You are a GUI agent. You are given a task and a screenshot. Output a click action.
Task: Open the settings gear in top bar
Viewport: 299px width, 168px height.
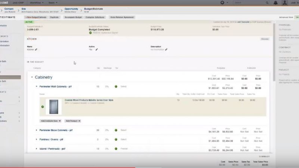tap(223, 3)
